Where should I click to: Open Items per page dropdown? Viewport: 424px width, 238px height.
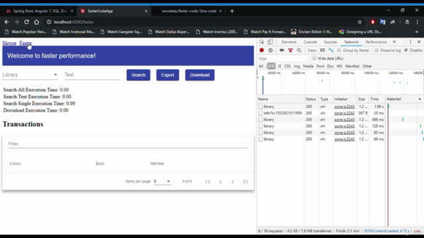click(162, 181)
